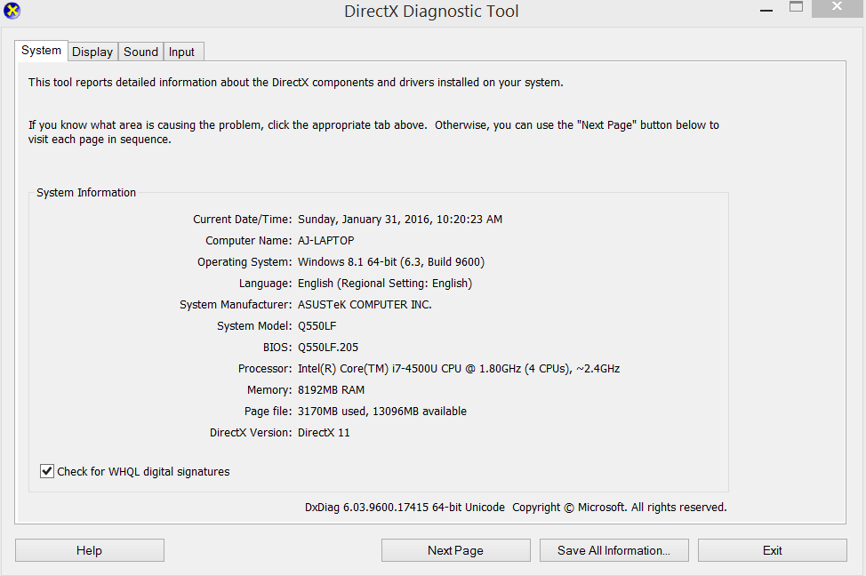Close the window with the X button
This screenshot has height=576, width=866.
837,8
